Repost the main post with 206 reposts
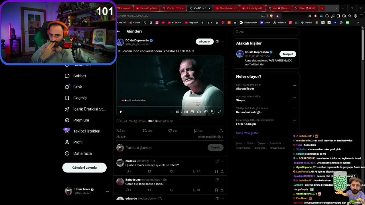Image resolution: width=365 pixels, height=205 pixels. point(147,131)
